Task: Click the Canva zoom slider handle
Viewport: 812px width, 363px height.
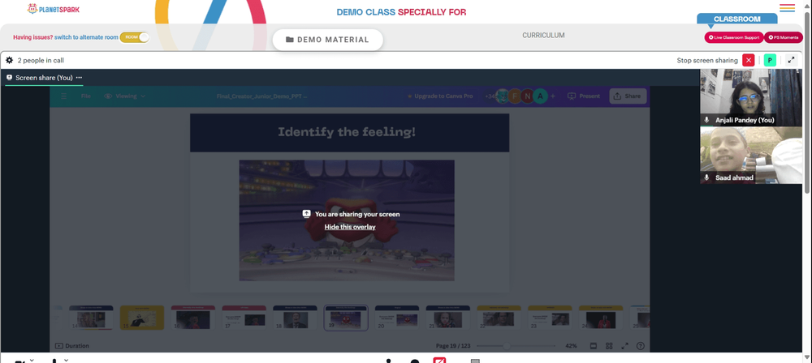Action: tap(507, 346)
